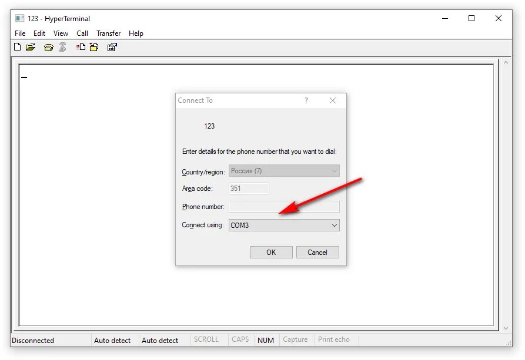Click the first Auto detect status entry

112,340
